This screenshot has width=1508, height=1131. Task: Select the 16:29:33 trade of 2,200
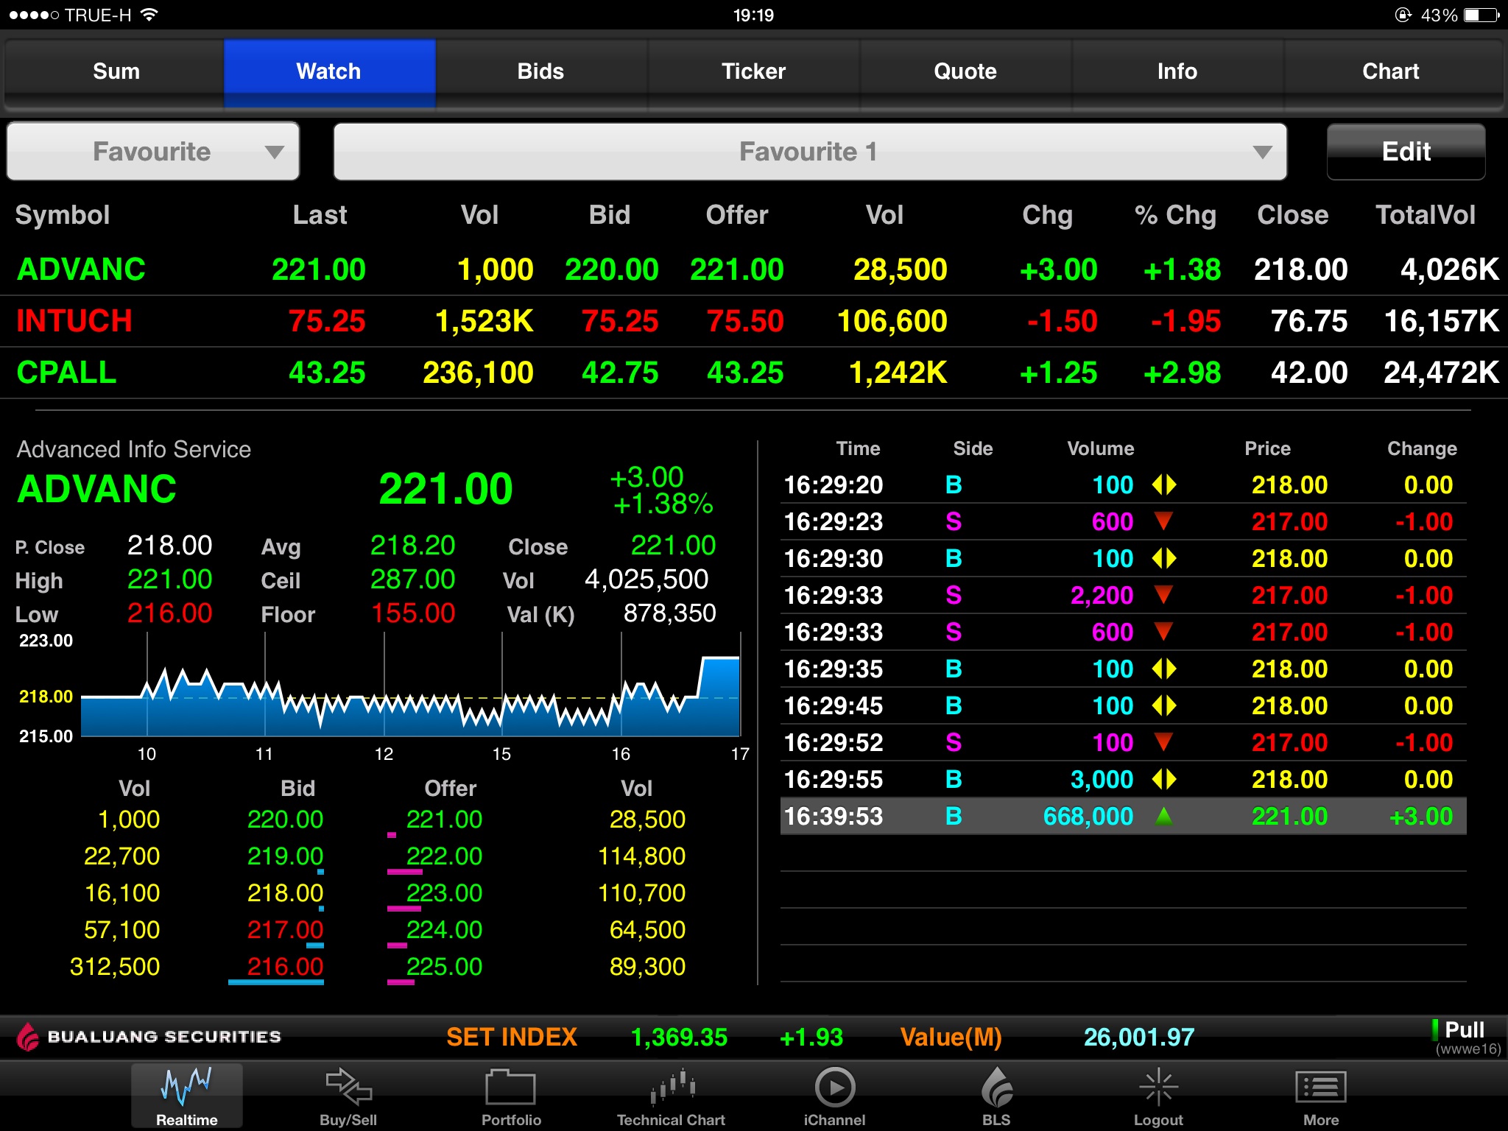[x=1123, y=595]
